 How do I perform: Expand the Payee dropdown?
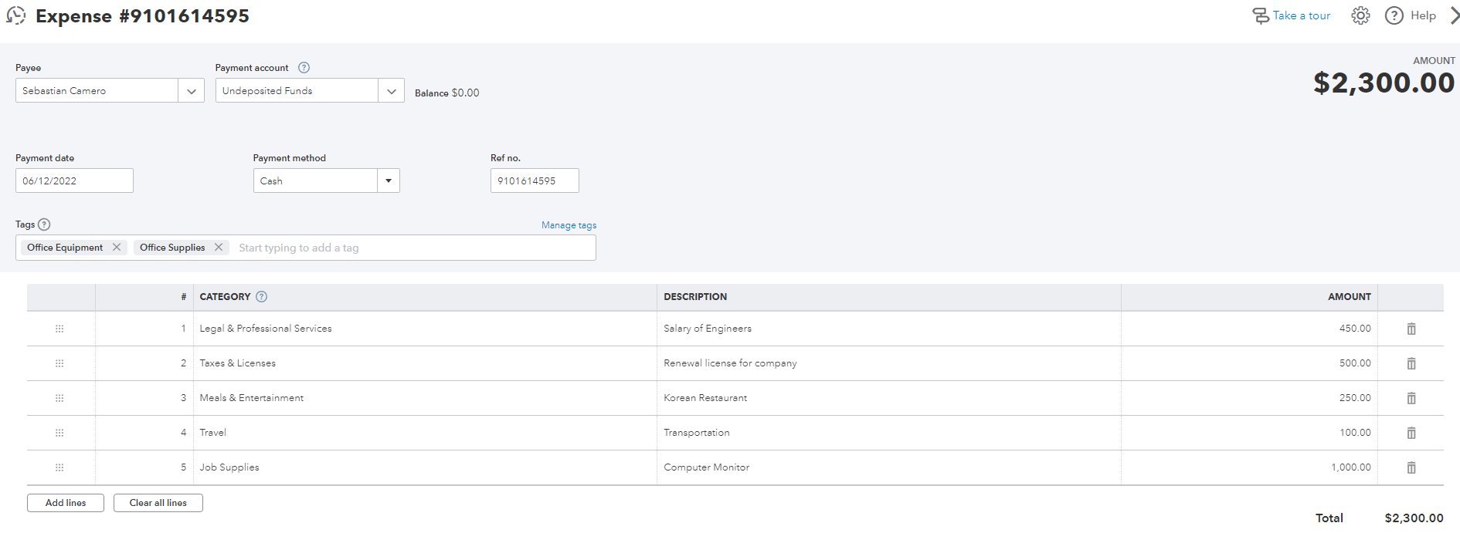click(x=191, y=91)
